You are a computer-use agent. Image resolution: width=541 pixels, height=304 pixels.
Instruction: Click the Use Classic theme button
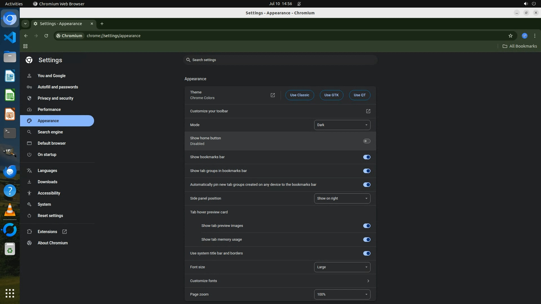(x=300, y=95)
